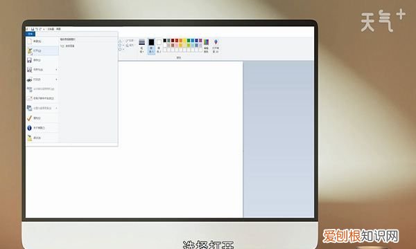The image size is (416, 249).
Task: Pick the dark red palette swatch
Action: (173, 41)
